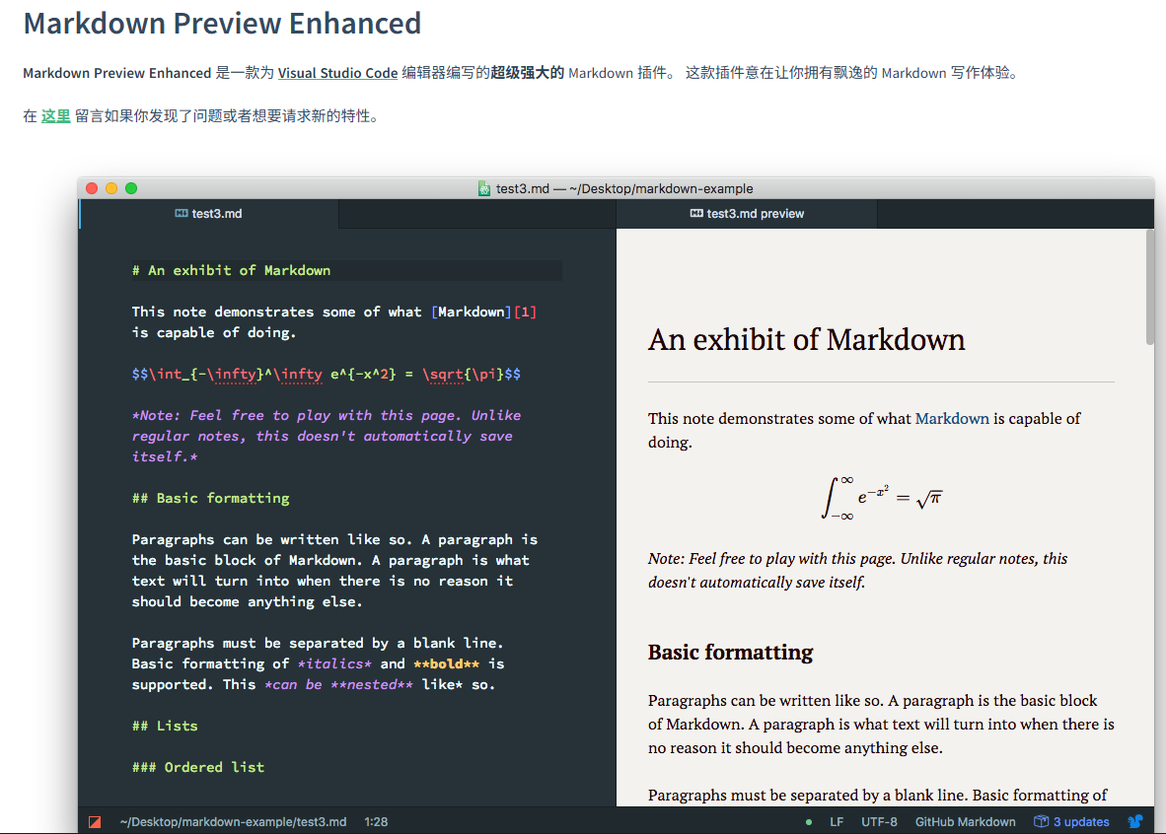Image resolution: width=1166 pixels, height=834 pixels.
Task: Click the green dot status indicator
Action: (x=808, y=822)
